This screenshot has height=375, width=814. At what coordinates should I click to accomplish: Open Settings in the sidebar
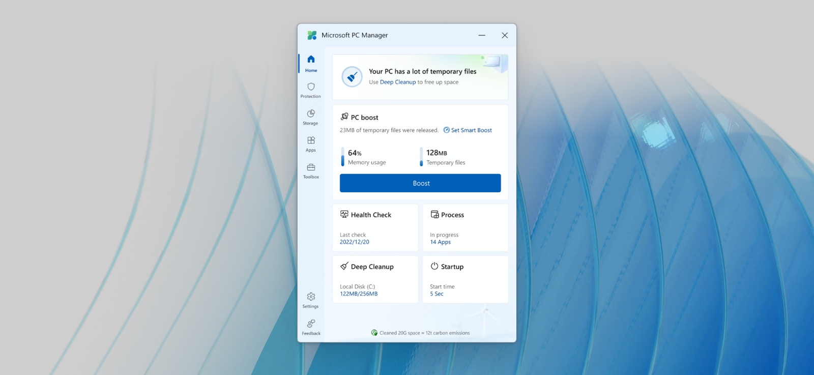311,300
